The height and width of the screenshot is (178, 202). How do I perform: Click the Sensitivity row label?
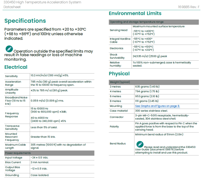(x=11, y=76)
